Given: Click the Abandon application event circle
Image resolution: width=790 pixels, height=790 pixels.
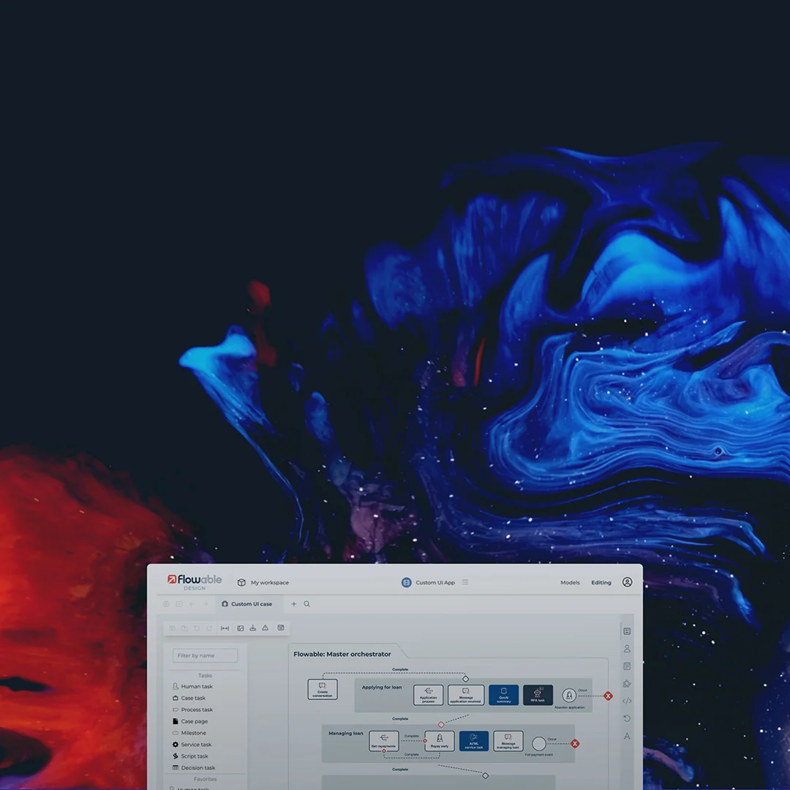Looking at the screenshot, I should (569, 696).
